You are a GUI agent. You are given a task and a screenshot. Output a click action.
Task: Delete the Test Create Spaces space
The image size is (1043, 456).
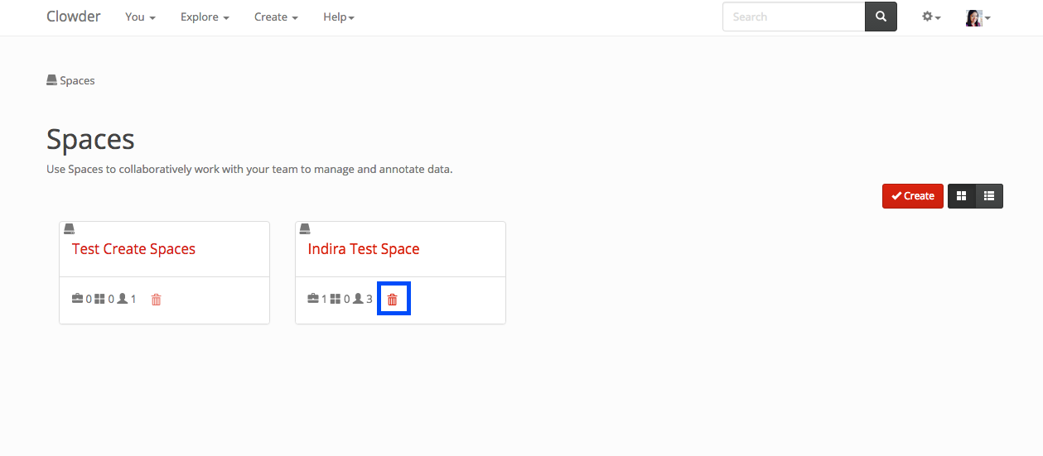156,300
